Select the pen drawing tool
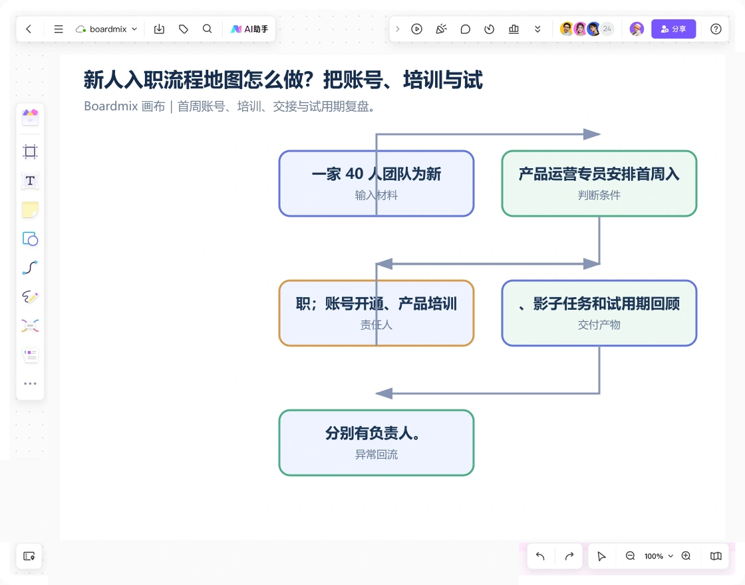The image size is (745, 585). (x=30, y=296)
